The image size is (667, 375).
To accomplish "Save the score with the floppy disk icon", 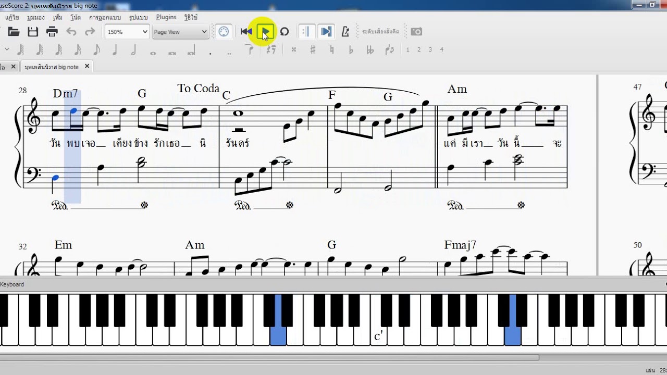I will pos(33,32).
